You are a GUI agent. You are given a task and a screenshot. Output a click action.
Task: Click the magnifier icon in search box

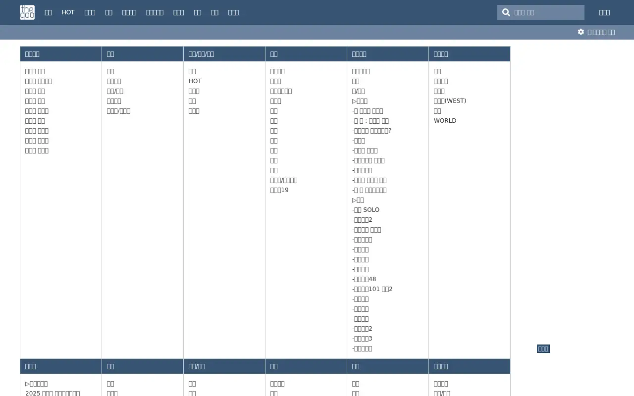(x=506, y=12)
